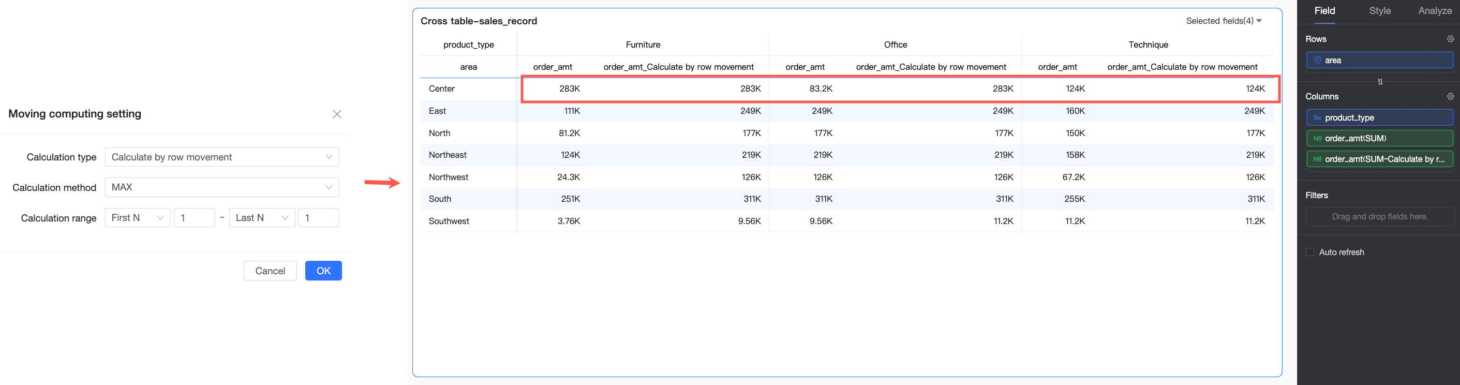Click the Northeast row label
The height and width of the screenshot is (385, 1460).
click(447, 155)
